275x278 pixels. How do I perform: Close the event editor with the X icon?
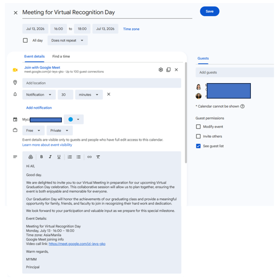coord(15,12)
